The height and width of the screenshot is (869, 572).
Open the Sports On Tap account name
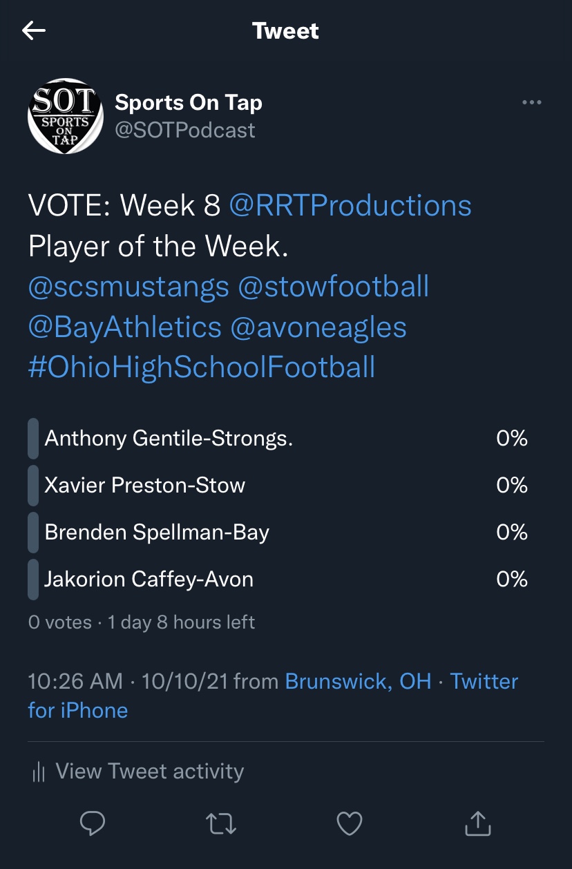tap(189, 103)
